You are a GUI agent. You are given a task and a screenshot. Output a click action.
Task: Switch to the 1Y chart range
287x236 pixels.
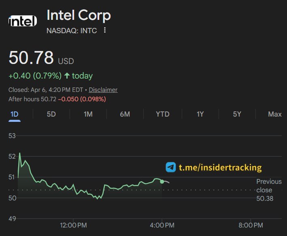pos(200,114)
